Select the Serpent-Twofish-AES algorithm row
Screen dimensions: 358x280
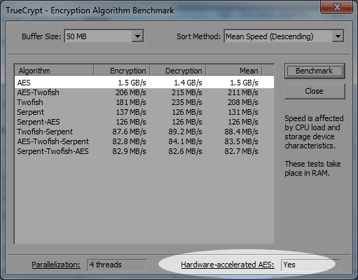pos(144,151)
